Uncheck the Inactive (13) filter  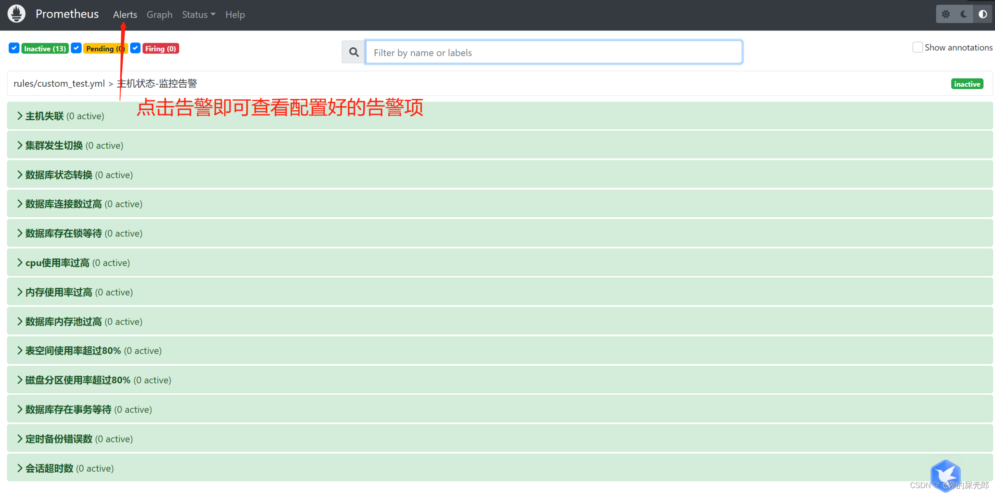point(14,48)
